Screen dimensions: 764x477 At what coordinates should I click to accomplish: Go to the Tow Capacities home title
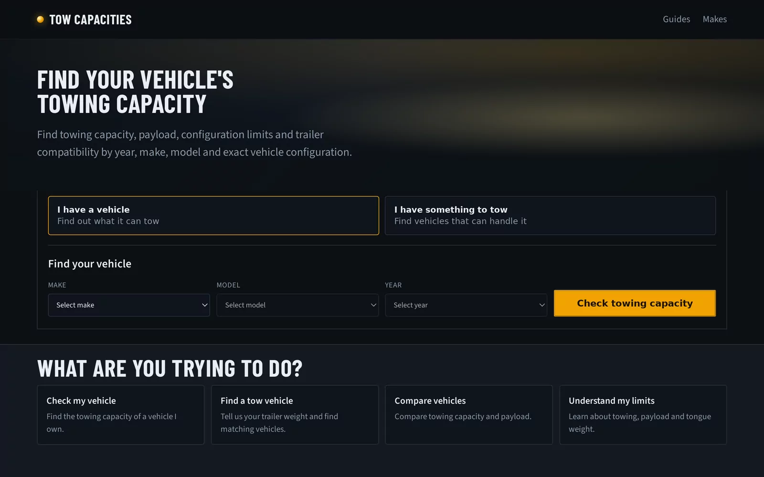click(91, 20)
